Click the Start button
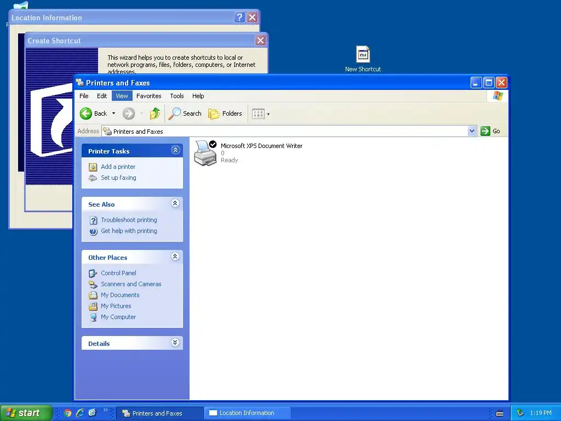Image resolution: width=561 pixels, height=421 pixels. pyautogui.click(x=26, y=413)
